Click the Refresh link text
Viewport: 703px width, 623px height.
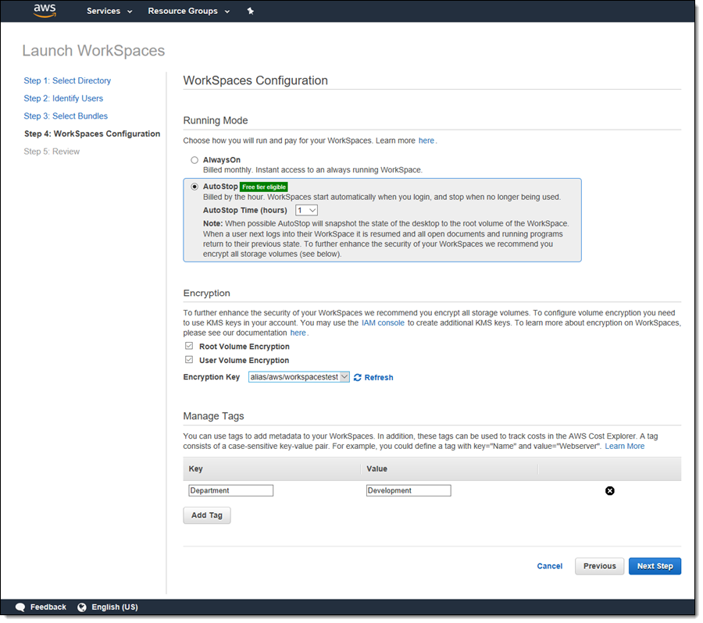[379, 377]
